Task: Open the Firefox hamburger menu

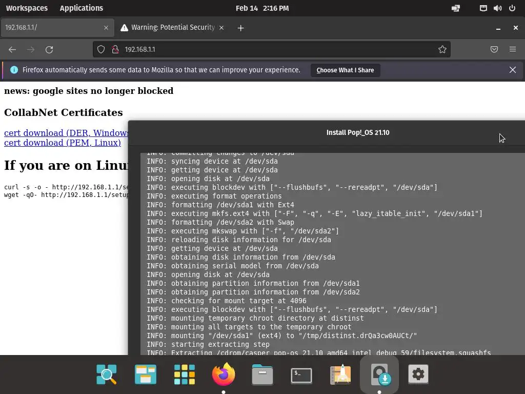Action: [x=513, y=50]
